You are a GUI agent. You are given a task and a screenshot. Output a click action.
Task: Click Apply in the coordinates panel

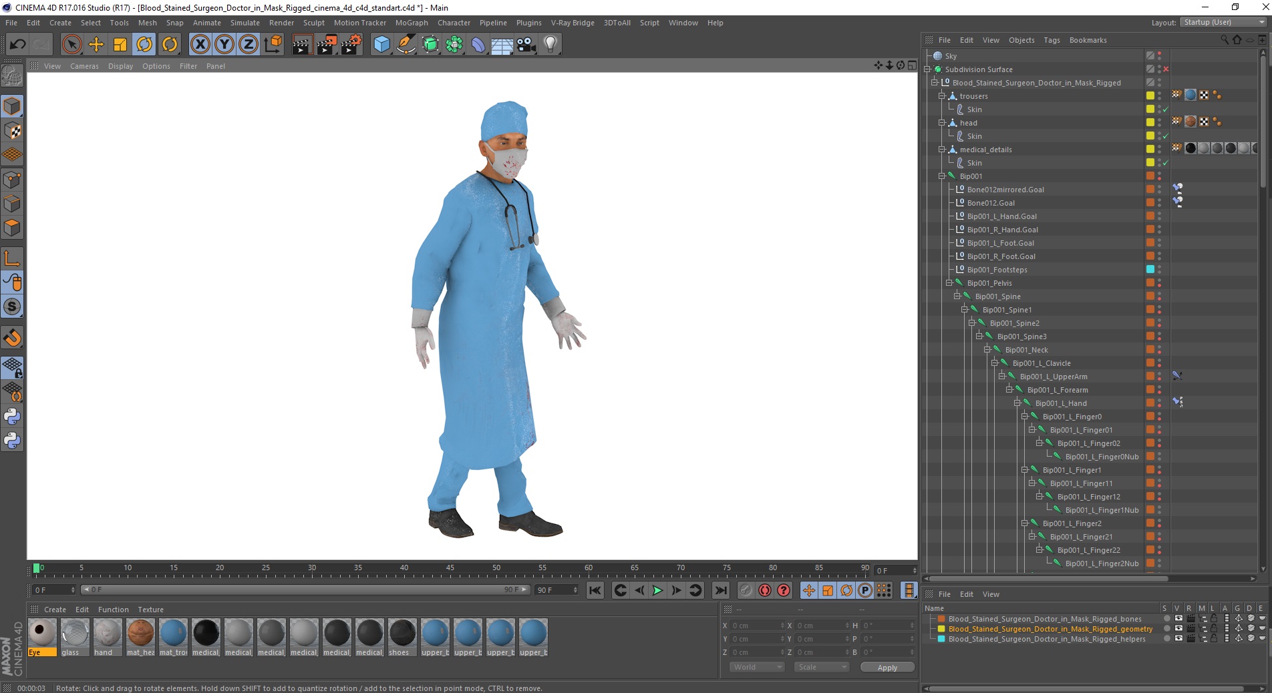[887, 668]
